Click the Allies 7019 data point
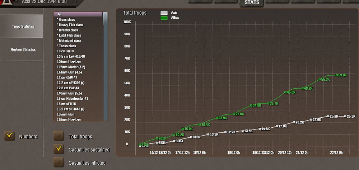 coord(157,138)
